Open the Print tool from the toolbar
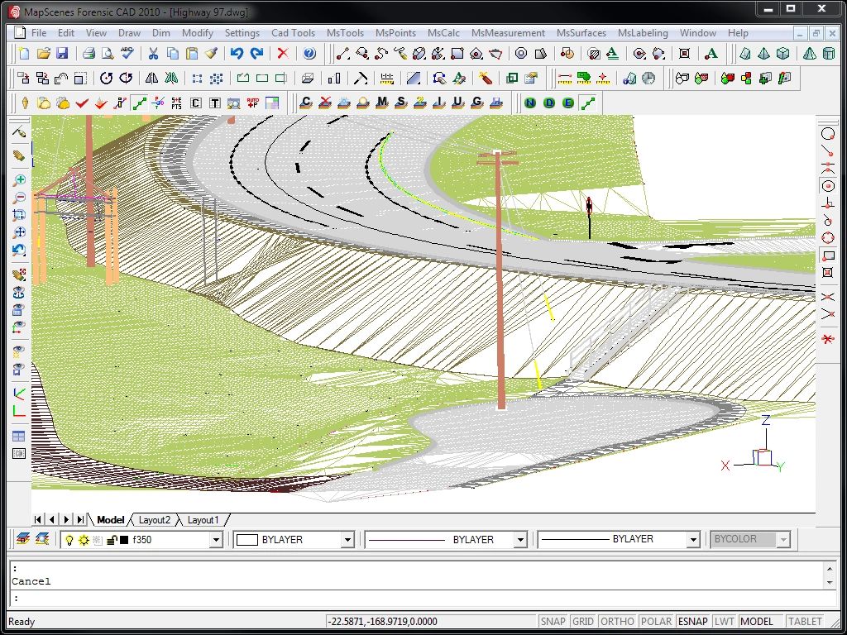847x635 pixels. click(x=89, y=52)
